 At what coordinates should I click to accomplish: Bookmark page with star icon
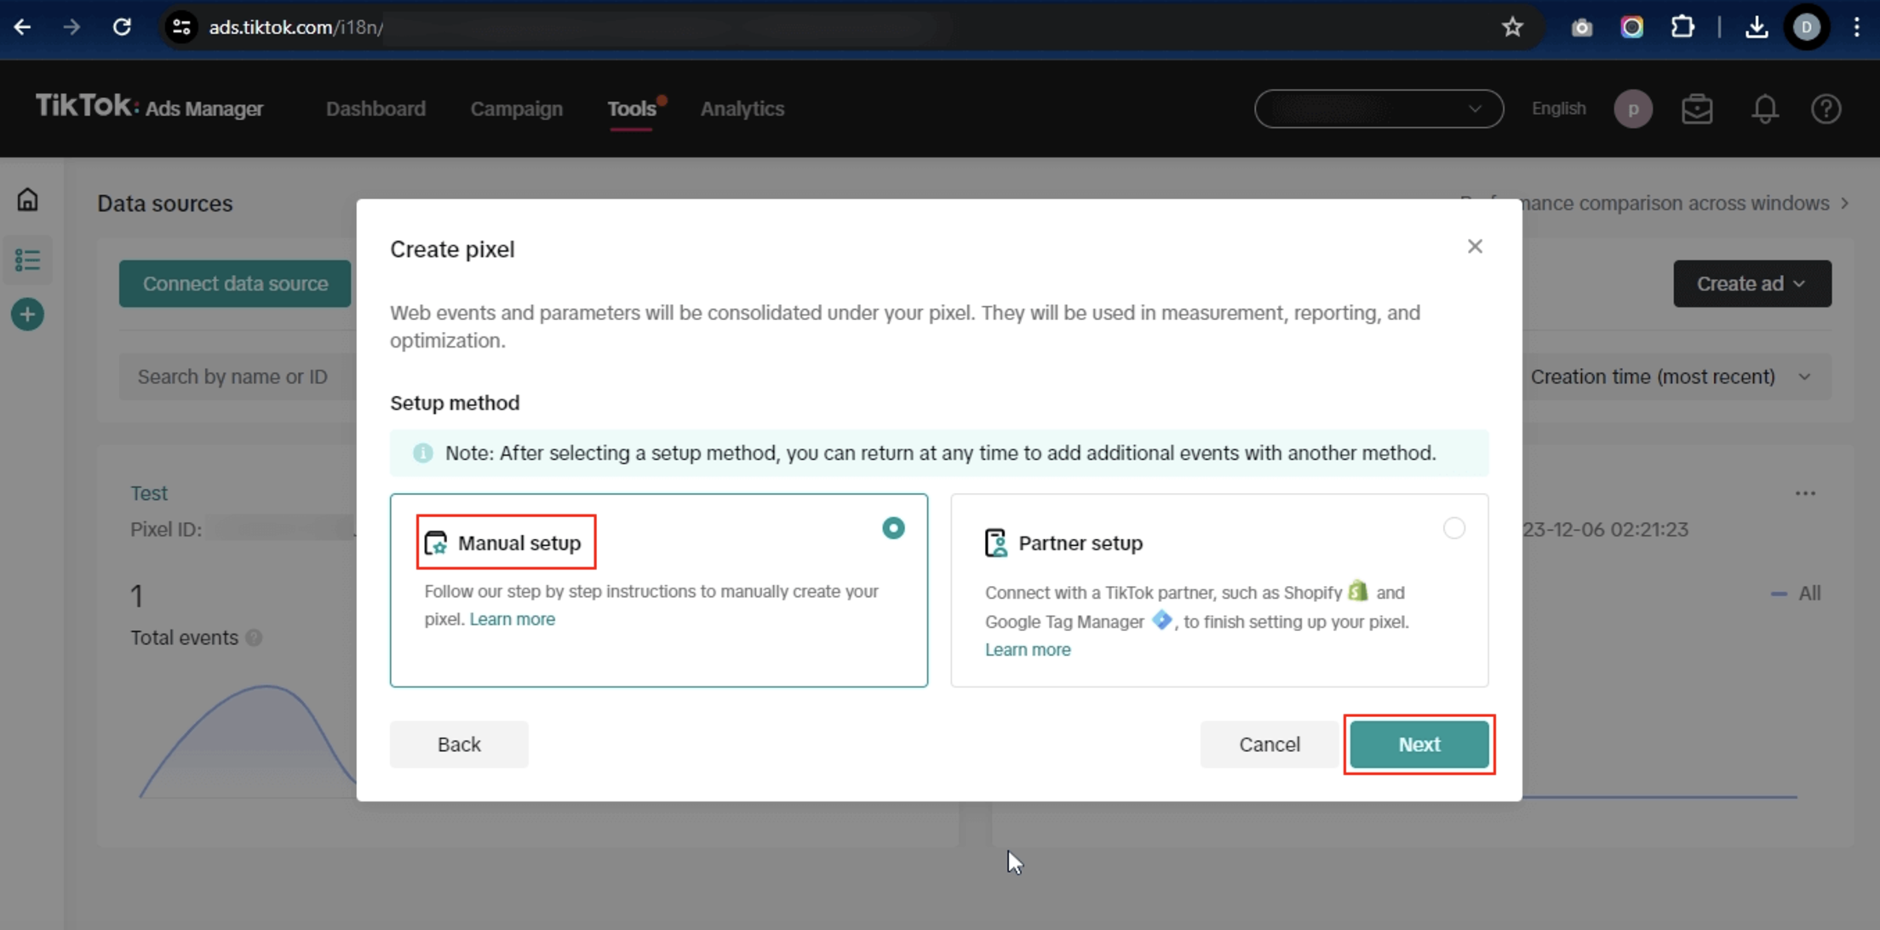pyautogui.click(x=1512, y=27)
